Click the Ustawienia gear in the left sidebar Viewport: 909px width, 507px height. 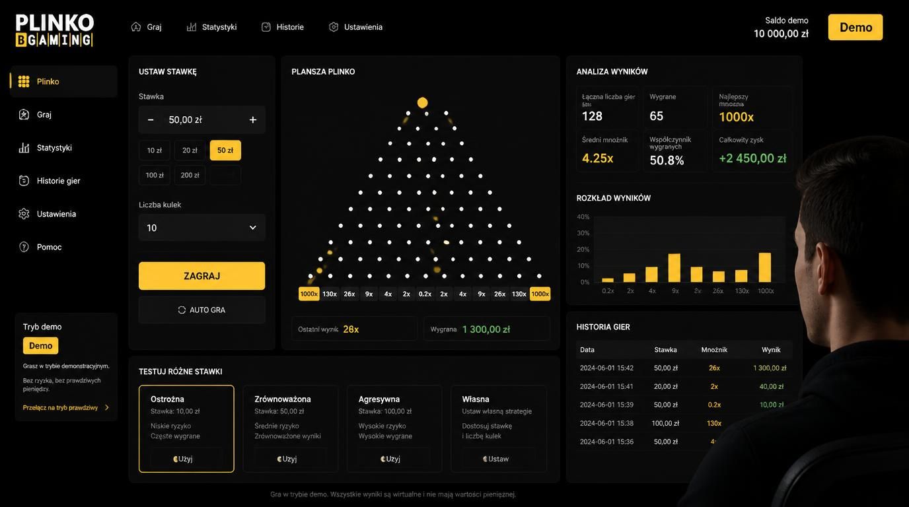tap(24, 214)
